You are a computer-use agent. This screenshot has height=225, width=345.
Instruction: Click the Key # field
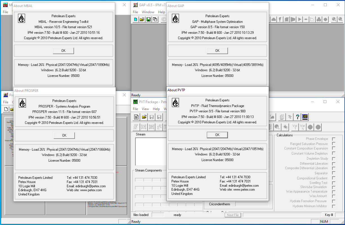pyautogui.click(x=339, y=215)
